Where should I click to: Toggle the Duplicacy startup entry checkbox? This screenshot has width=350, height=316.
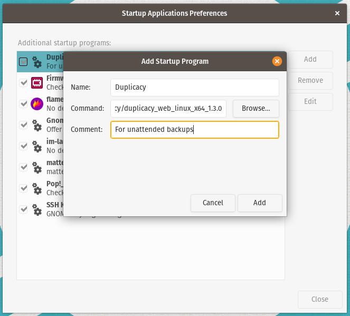tap(23, 62)
